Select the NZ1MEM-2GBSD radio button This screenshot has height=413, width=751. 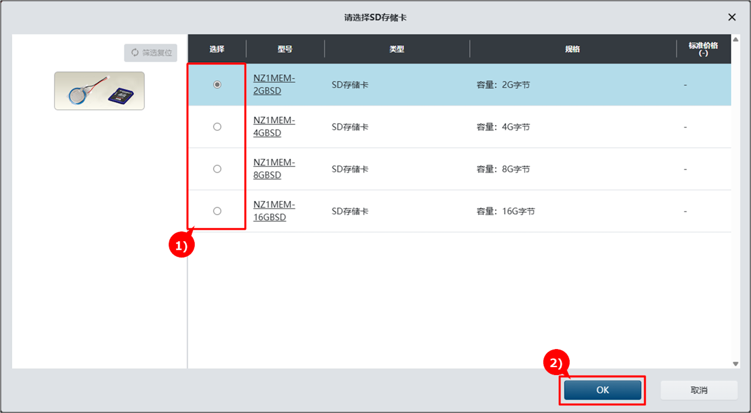(217, 85)
